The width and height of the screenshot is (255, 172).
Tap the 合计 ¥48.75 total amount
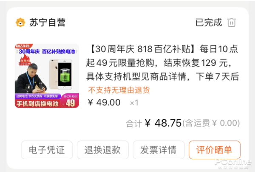(154, 123)
